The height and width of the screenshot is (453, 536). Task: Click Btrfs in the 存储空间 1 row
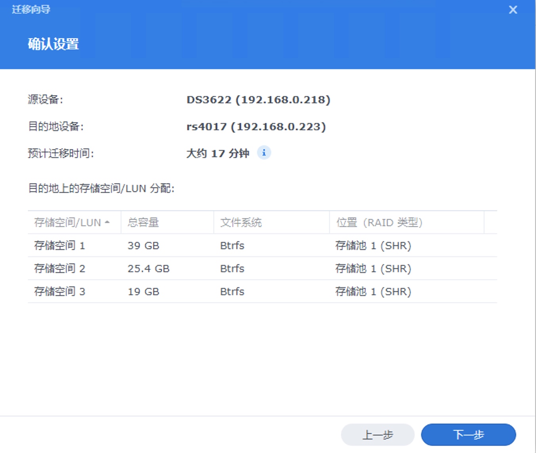tap(232, 246)
